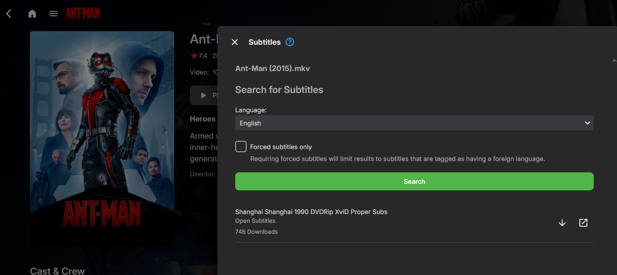Click the Ant-Man (2015).mkv file name
This screenshot has width=617, height=275.
273,68
